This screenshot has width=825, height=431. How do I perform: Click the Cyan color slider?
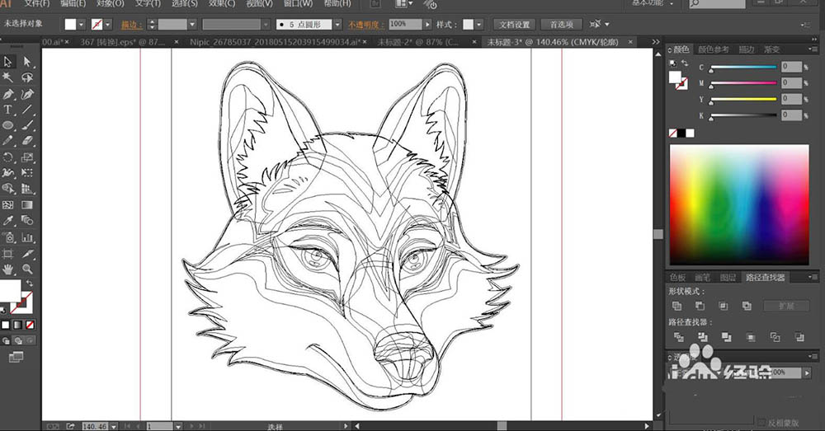pos(743,68)
